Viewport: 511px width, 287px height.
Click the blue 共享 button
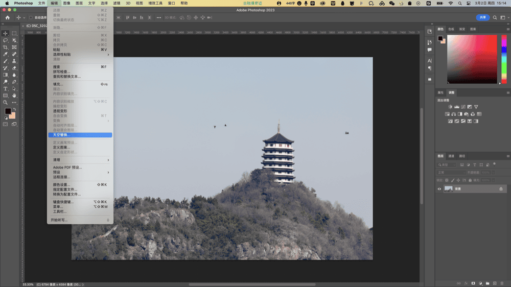[482, 17]
